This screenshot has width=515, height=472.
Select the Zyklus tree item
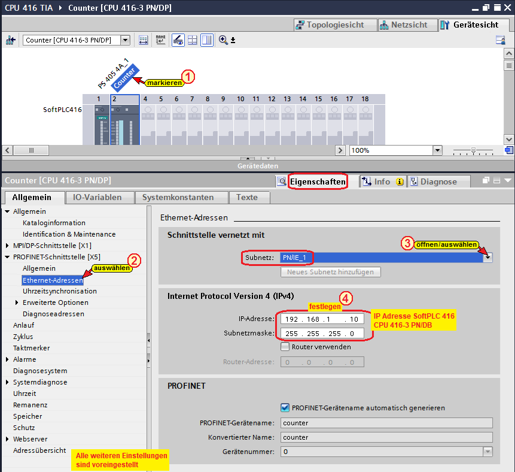(23, 337)
